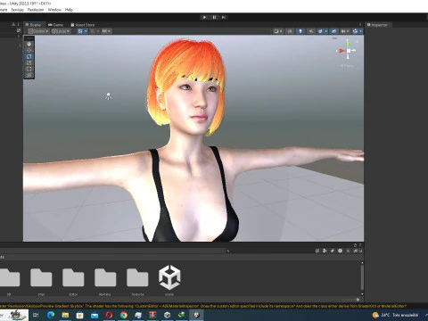Select the Move tool in scene overlay
The image size is (428, 321).
29,50
